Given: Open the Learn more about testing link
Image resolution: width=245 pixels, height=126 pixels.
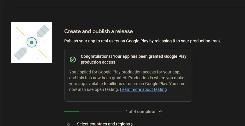Looking at the screenshot, I should [143, 89].
